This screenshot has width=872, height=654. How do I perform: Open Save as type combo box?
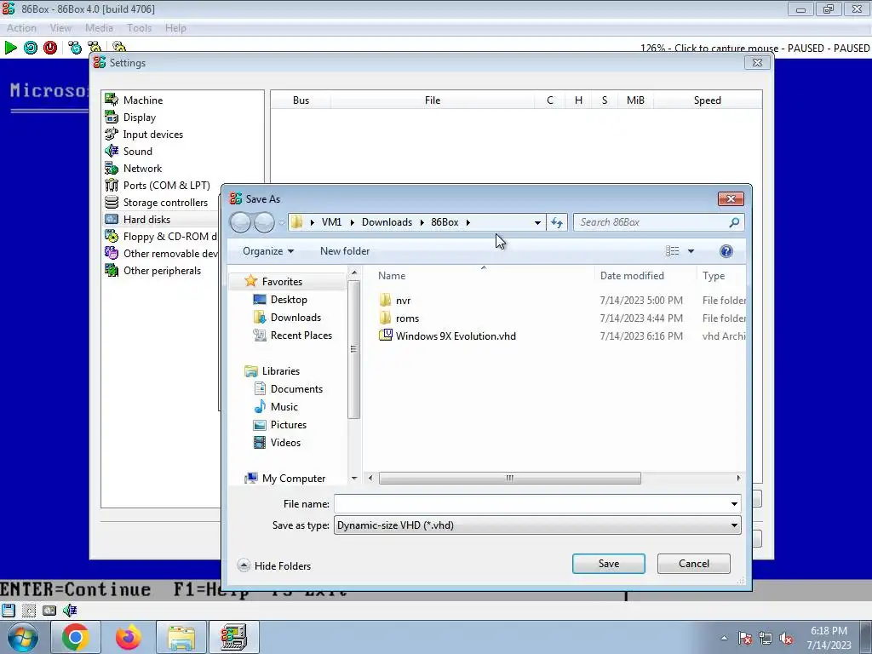tap(537, 525)
